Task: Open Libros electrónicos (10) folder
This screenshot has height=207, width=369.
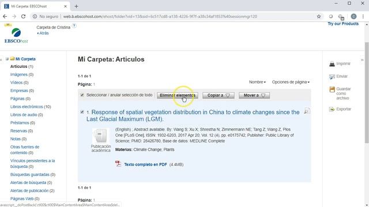Action: tap(31, 107)
